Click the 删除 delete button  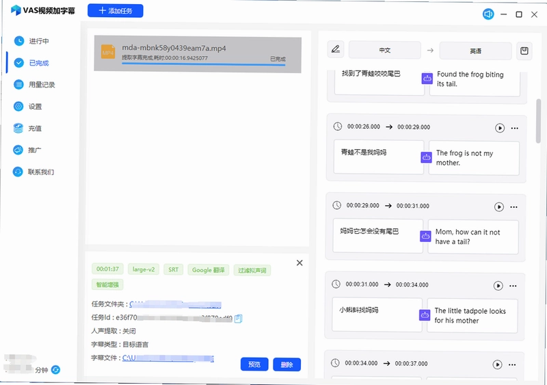tap(286, 364)
